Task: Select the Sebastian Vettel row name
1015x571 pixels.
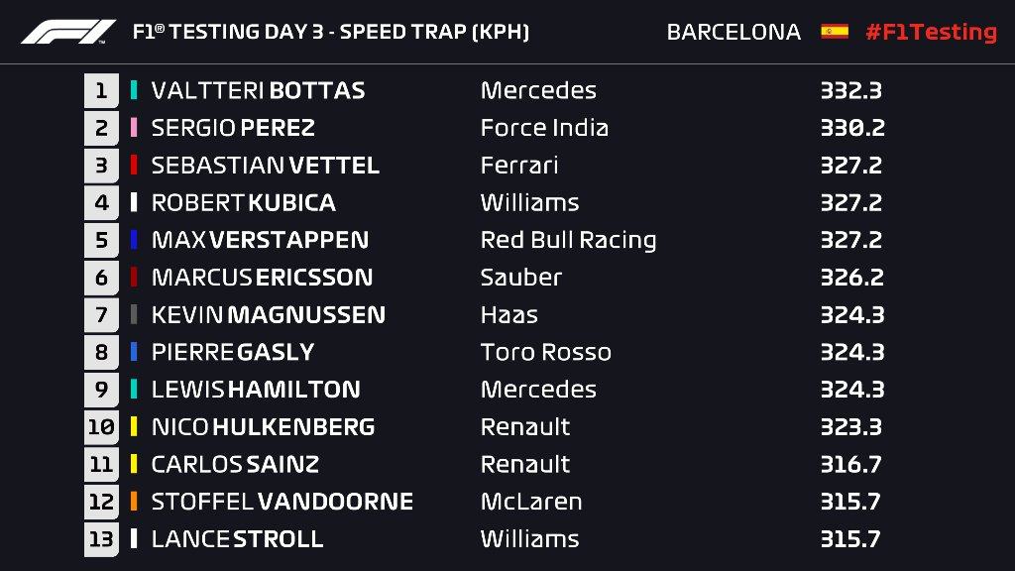Action: click(266, 166)
